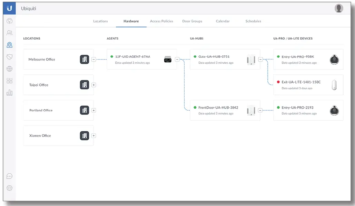
Task: Open the Access Policies tab
Action: point(161,21)
